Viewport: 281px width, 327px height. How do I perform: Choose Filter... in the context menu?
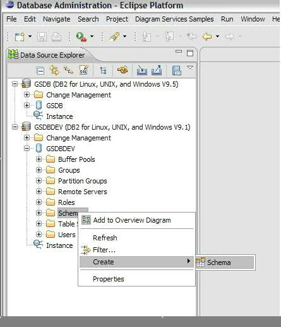[x=136, y=250]
